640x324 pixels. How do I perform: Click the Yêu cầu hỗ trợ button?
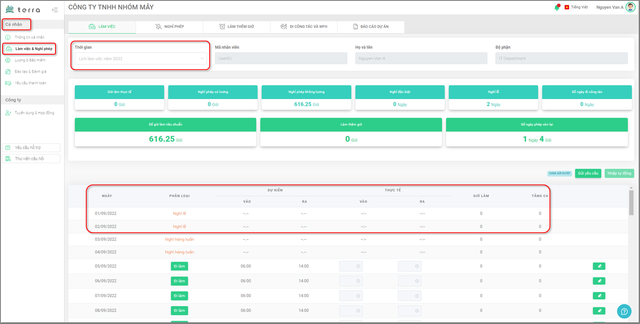click(31, 148)
